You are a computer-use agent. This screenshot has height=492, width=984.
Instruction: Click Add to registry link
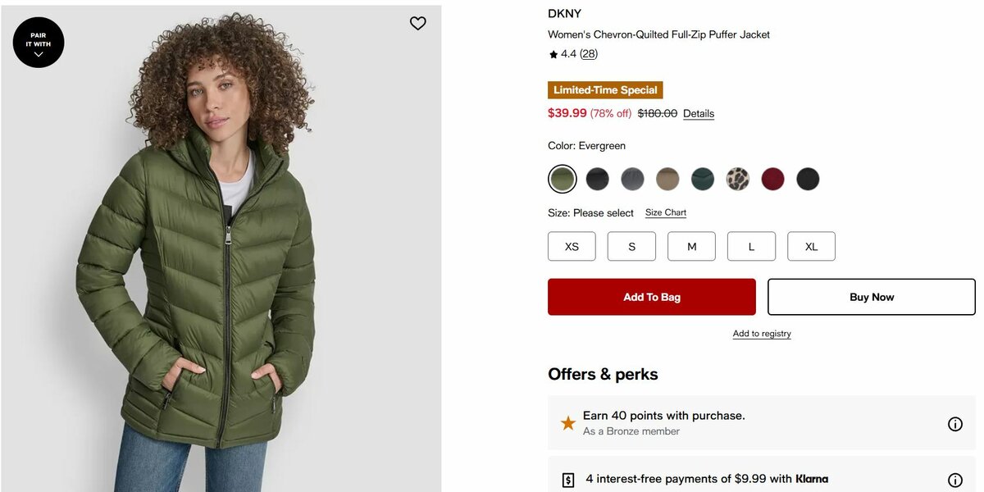pyautogui.click(x=762, y=334)
